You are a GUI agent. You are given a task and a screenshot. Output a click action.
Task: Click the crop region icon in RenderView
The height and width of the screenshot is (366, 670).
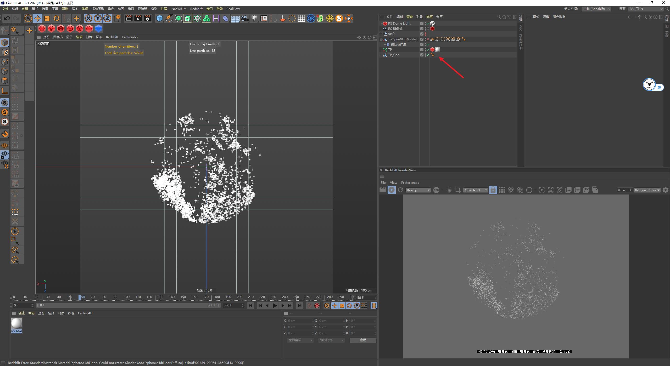click(x=457, y=190)
